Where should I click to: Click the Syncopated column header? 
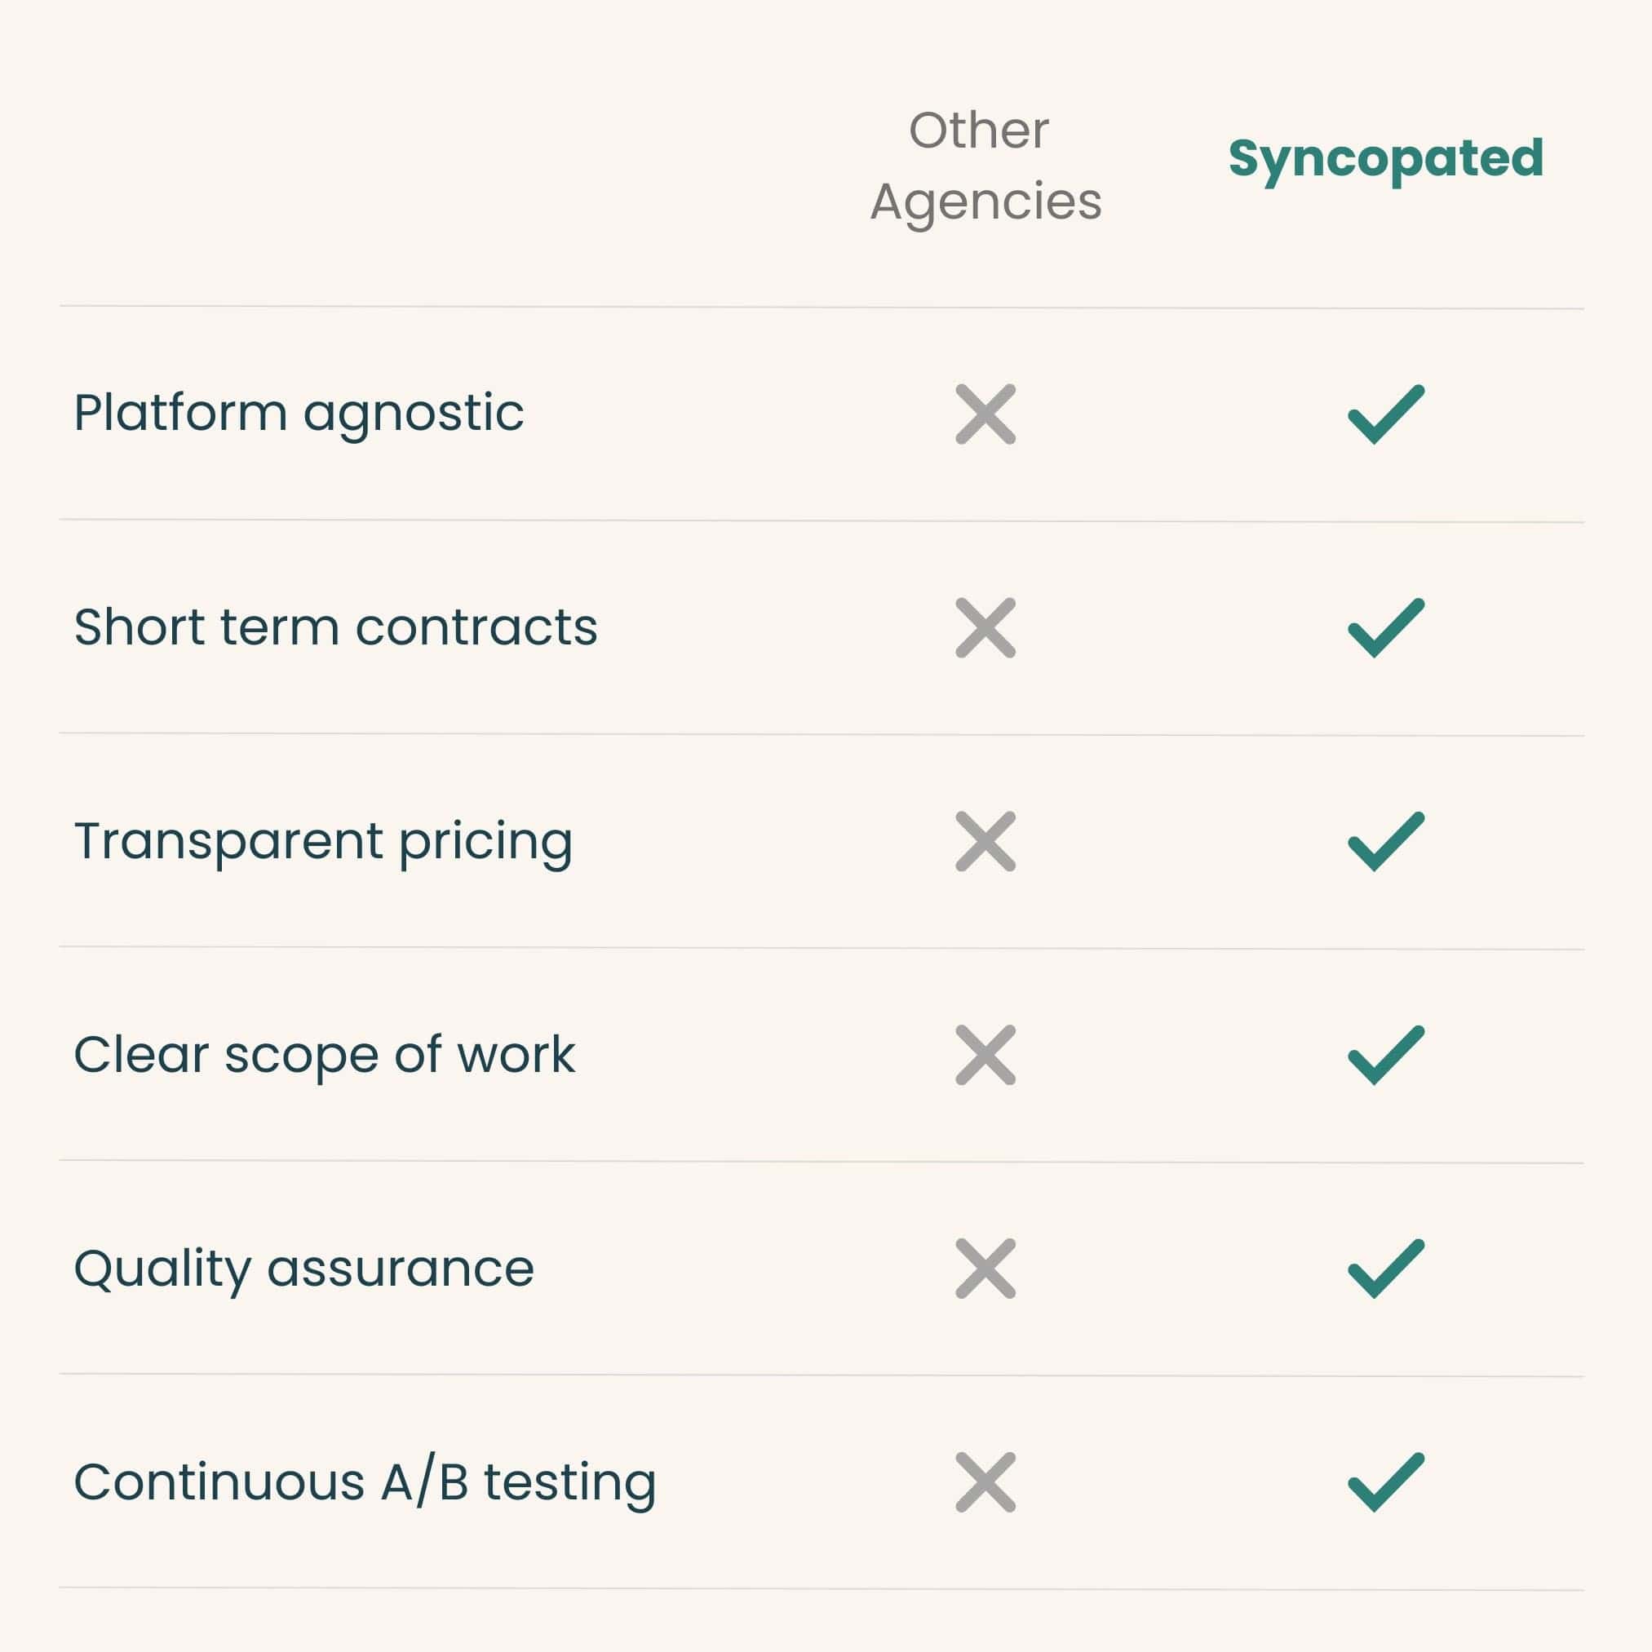[1385, 158]
